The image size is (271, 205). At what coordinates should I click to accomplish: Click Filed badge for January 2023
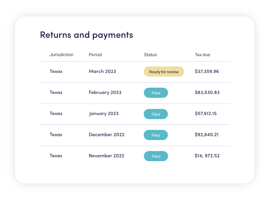156,114
